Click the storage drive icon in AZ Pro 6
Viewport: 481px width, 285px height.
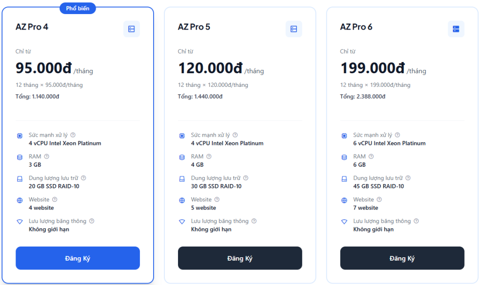click(344, 179)
